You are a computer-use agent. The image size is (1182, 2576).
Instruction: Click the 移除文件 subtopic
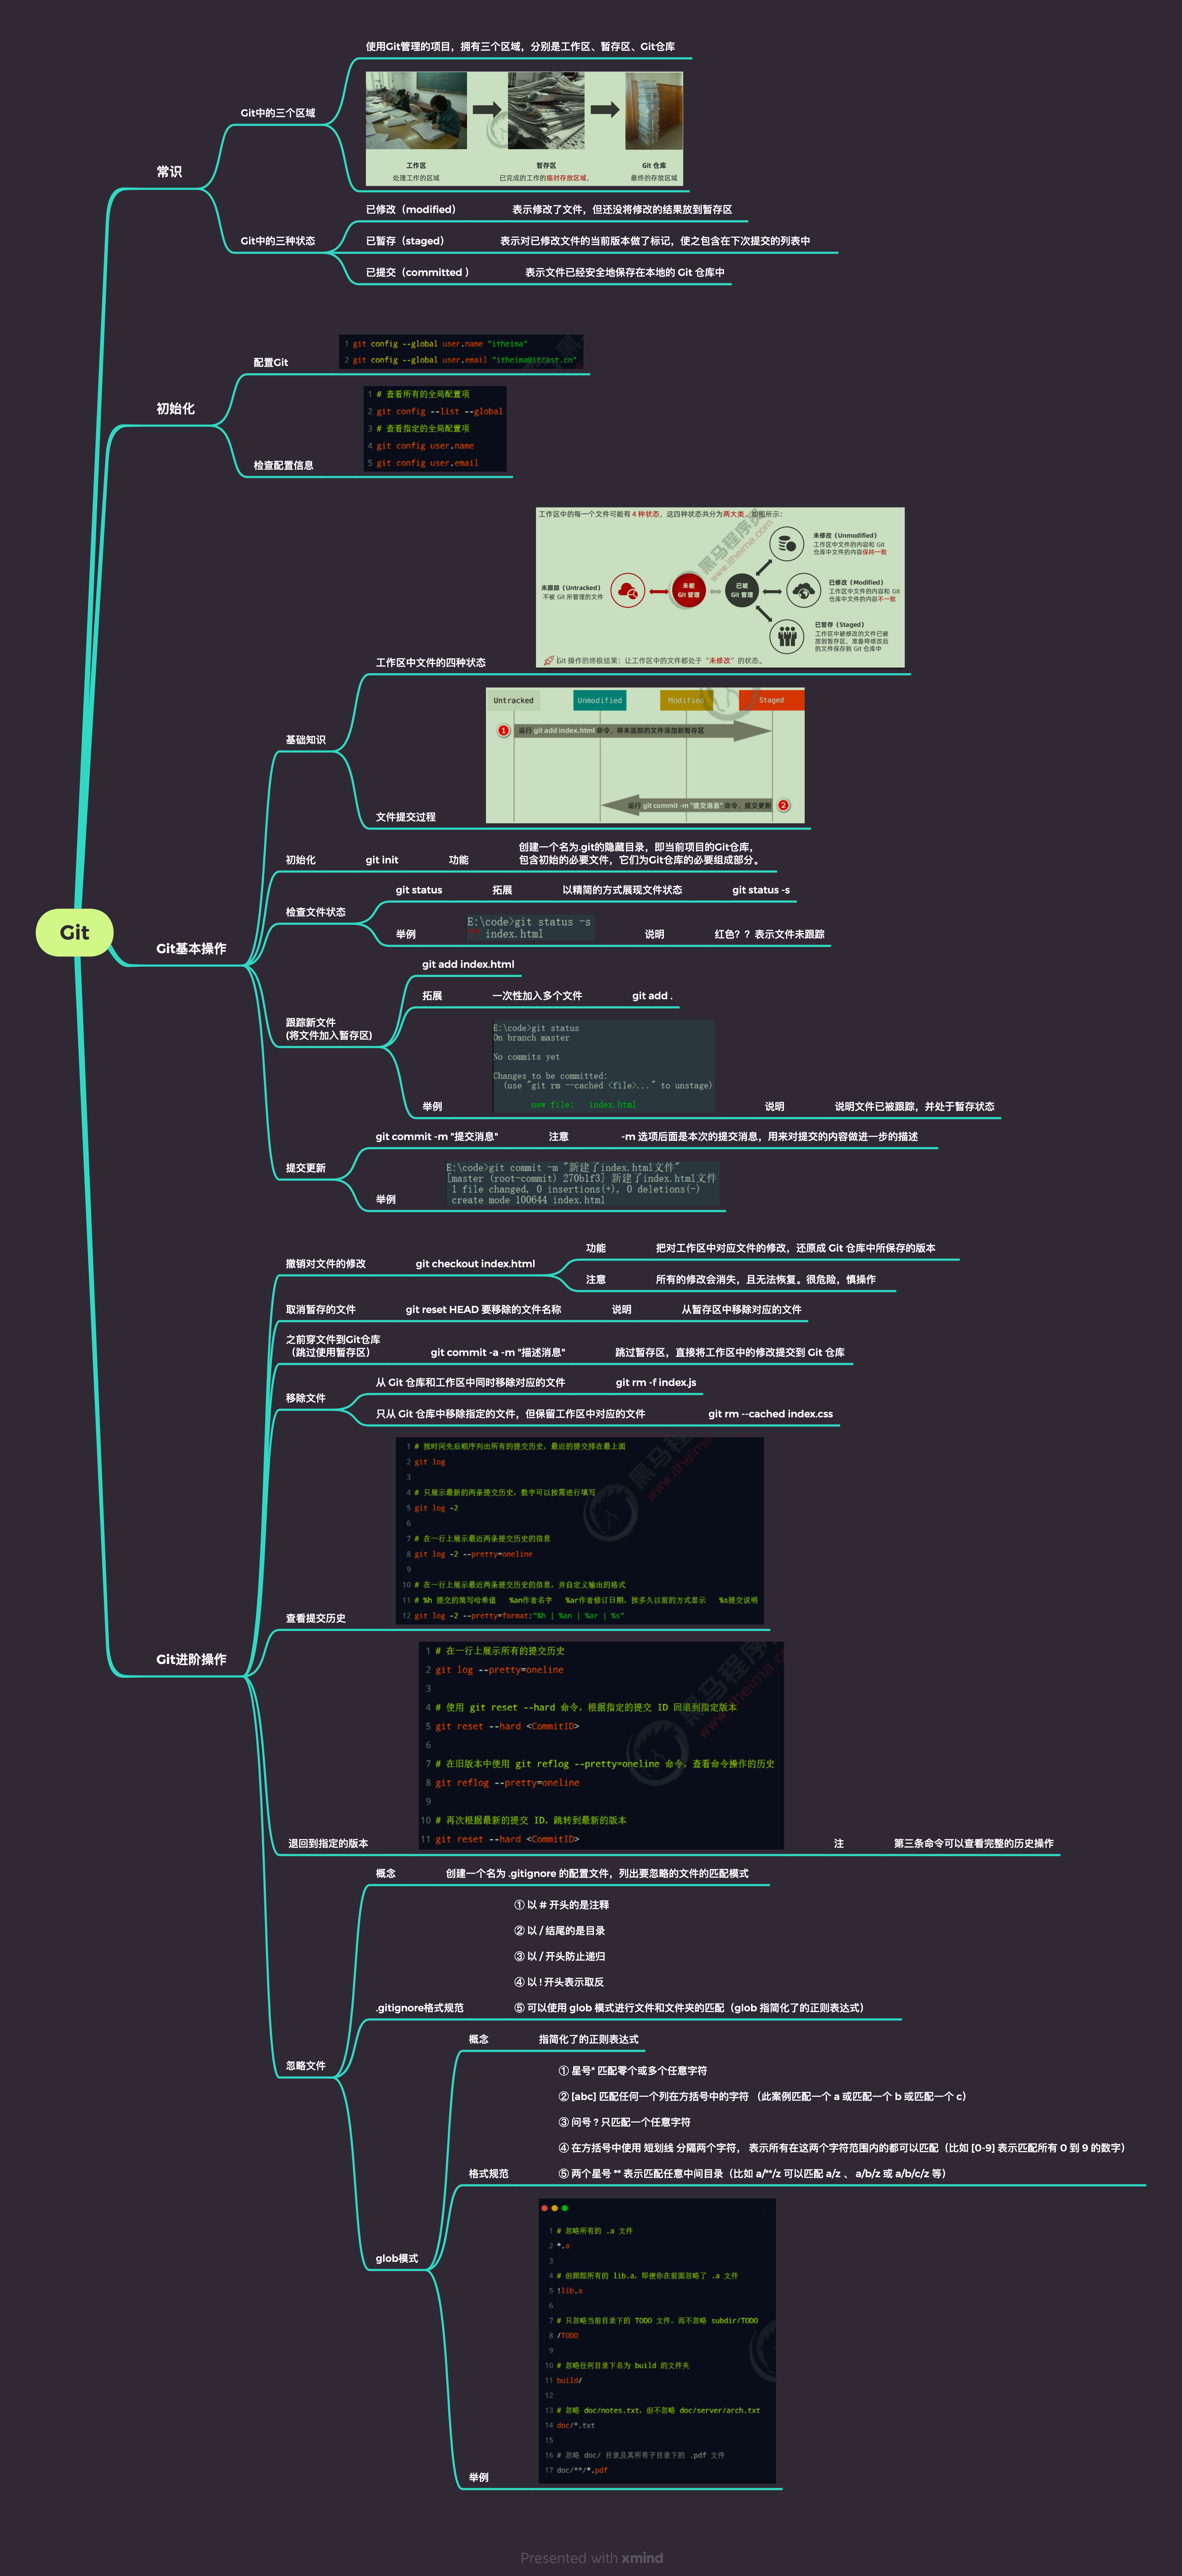click(x=305, y=1398)
